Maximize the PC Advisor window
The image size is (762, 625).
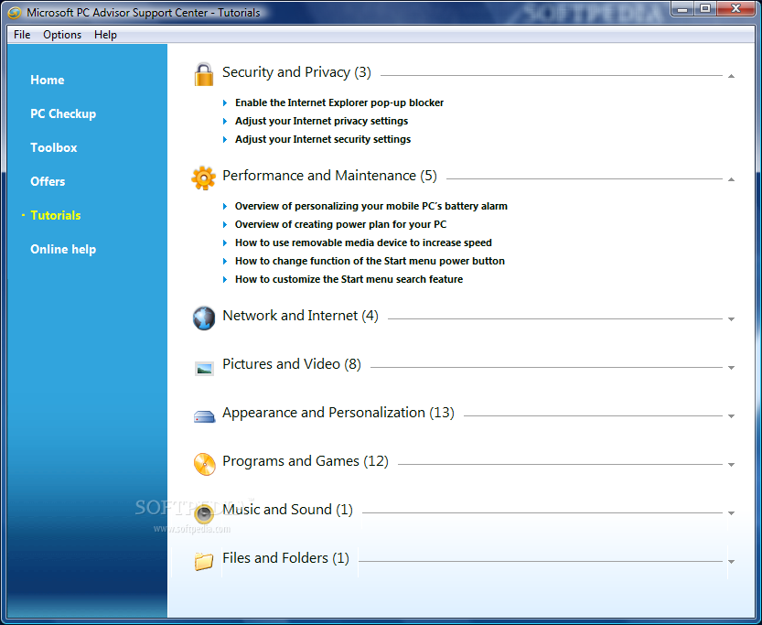point(705,9)
